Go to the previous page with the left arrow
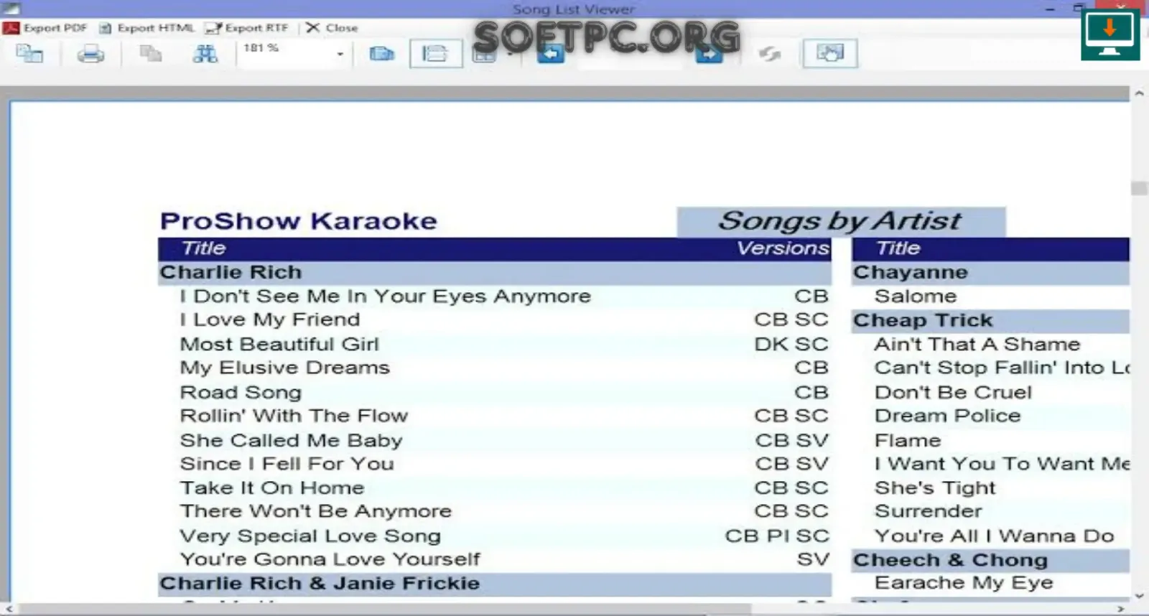This screenshot has width=1149, height=616. pyautogui.click(x=550, y=54)
